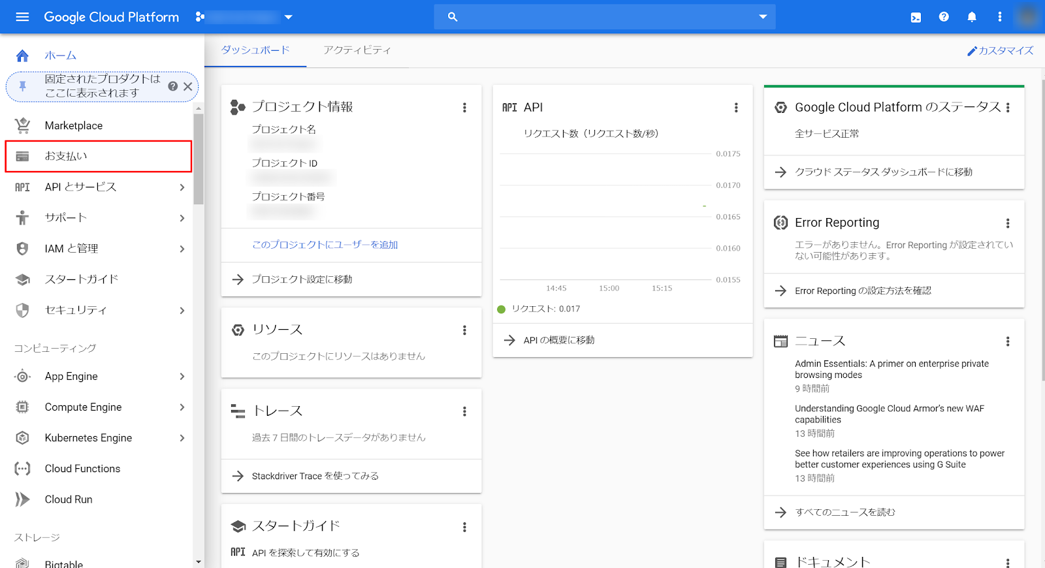
Task: Expand サポート submenu arrow
Action: 182,218
